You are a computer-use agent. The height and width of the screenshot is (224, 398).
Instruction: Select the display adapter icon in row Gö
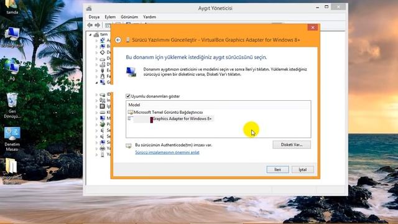102,82
